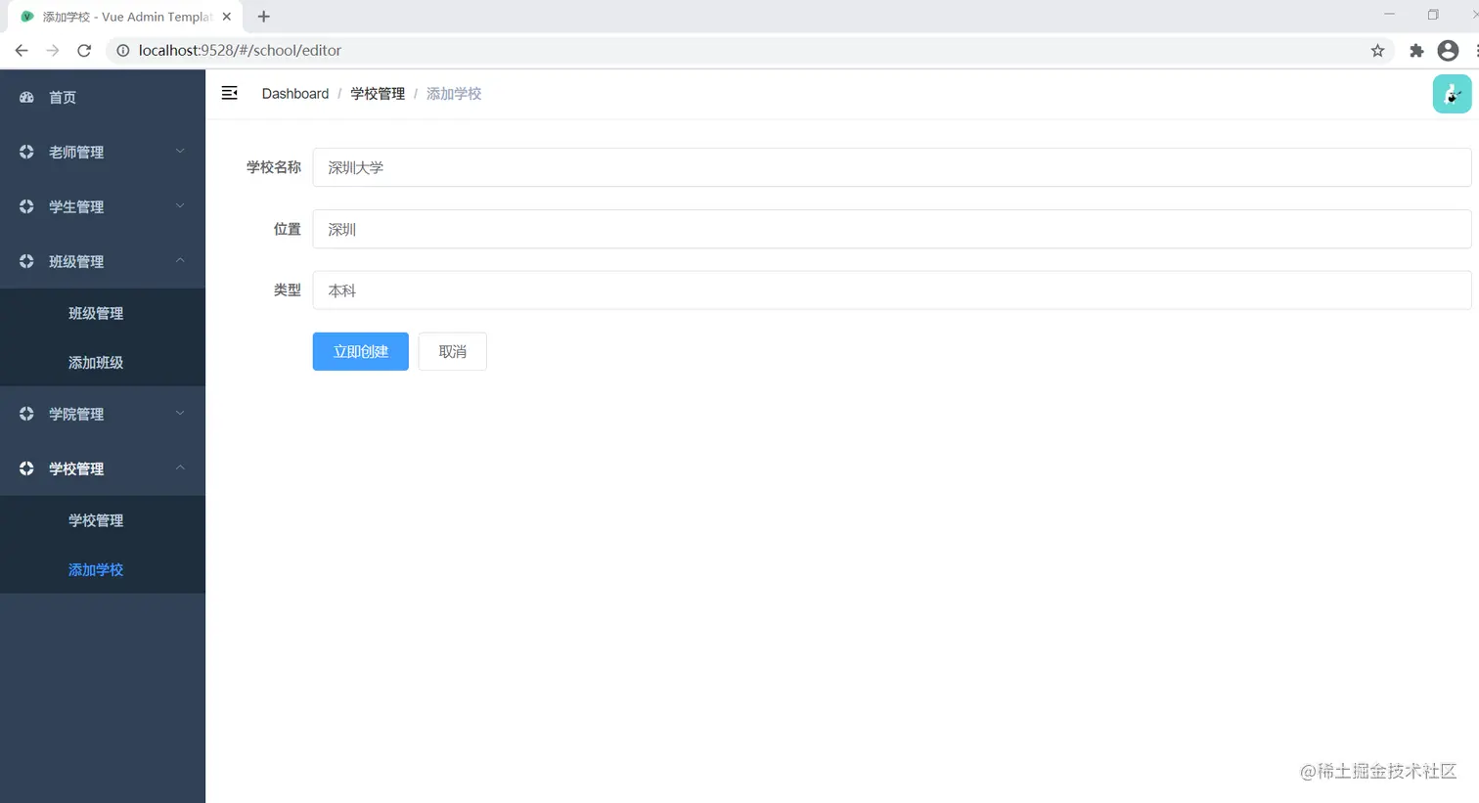Click the 学校管理 parent menu icon
1479x803 pixels.
coord(26,468)
